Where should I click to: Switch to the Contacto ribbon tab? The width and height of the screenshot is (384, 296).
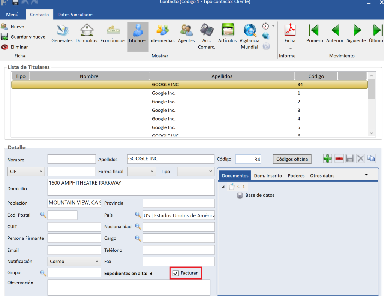click(x=39, y=15)
